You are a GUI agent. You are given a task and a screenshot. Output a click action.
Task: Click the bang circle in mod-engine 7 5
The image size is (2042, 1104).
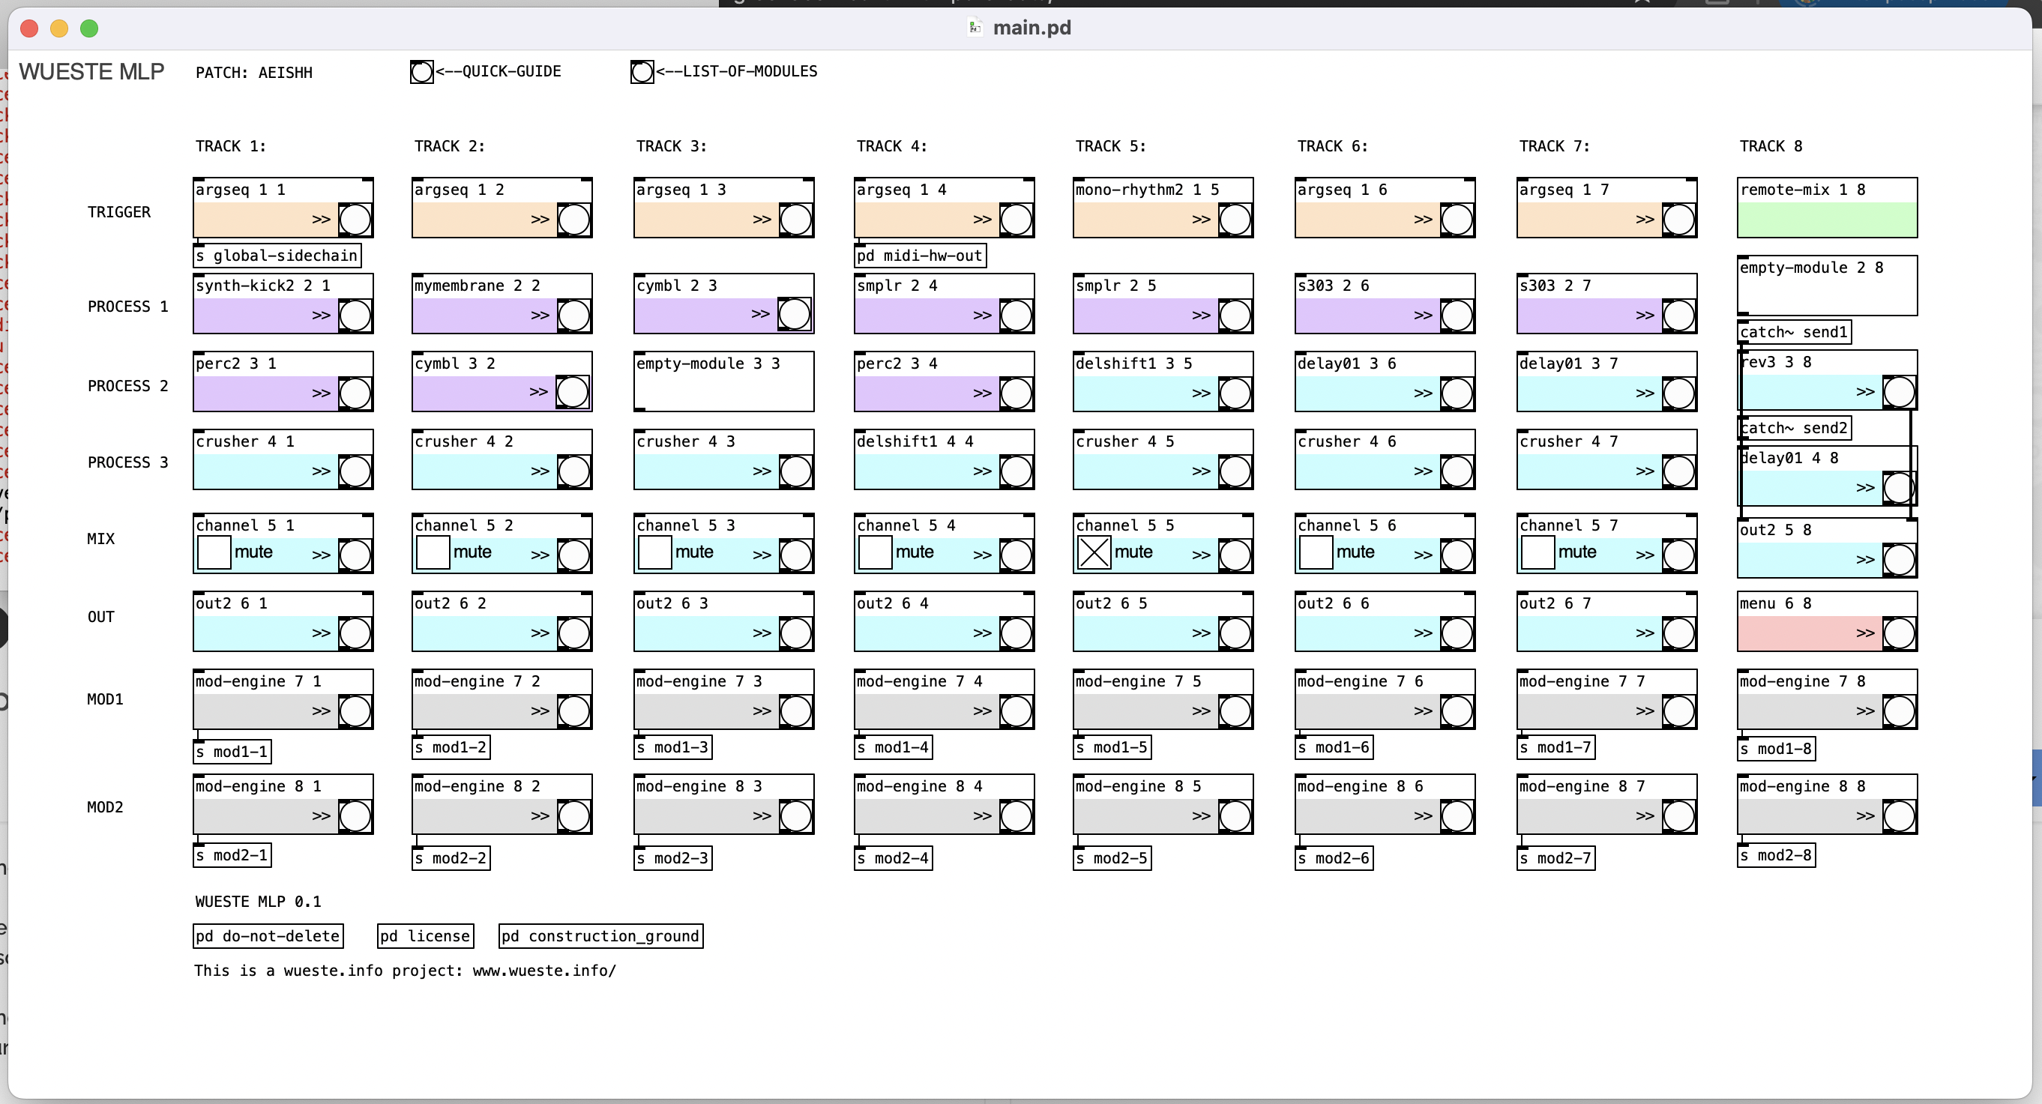click(x=1235, y=711)
